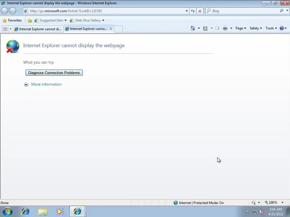Expand the address bar autocomplete dropdown
The width and height of the screenshot is (290, 217).
(x=187, y=11)
